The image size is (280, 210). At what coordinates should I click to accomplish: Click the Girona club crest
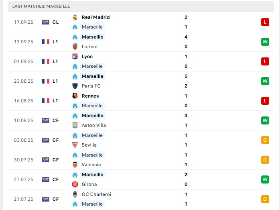[75, 184]
